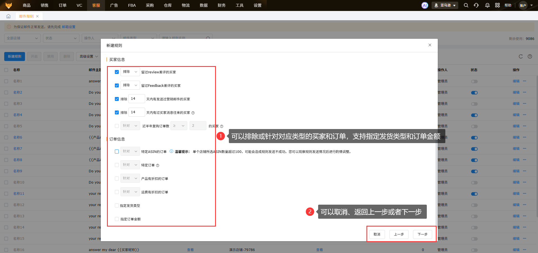The image size is (538, 253).
Task: Enable the 指定发货类型 checkbox
Action: (x=117, y=205)
